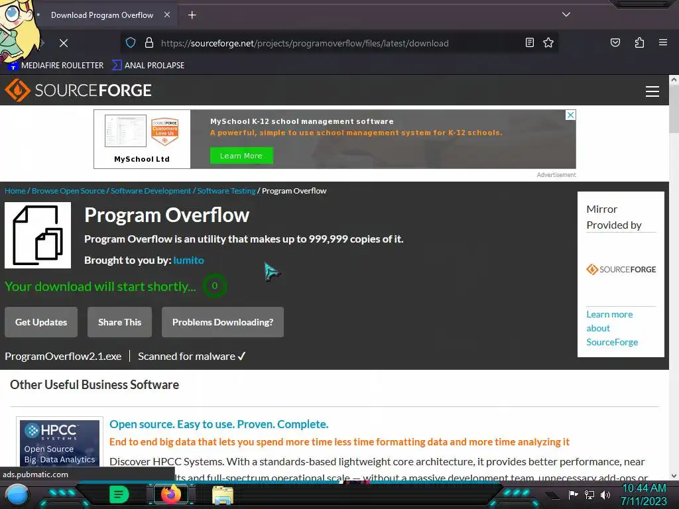Click Program Overflow page heading
This screenshot has width=679, height=509.
166,215
